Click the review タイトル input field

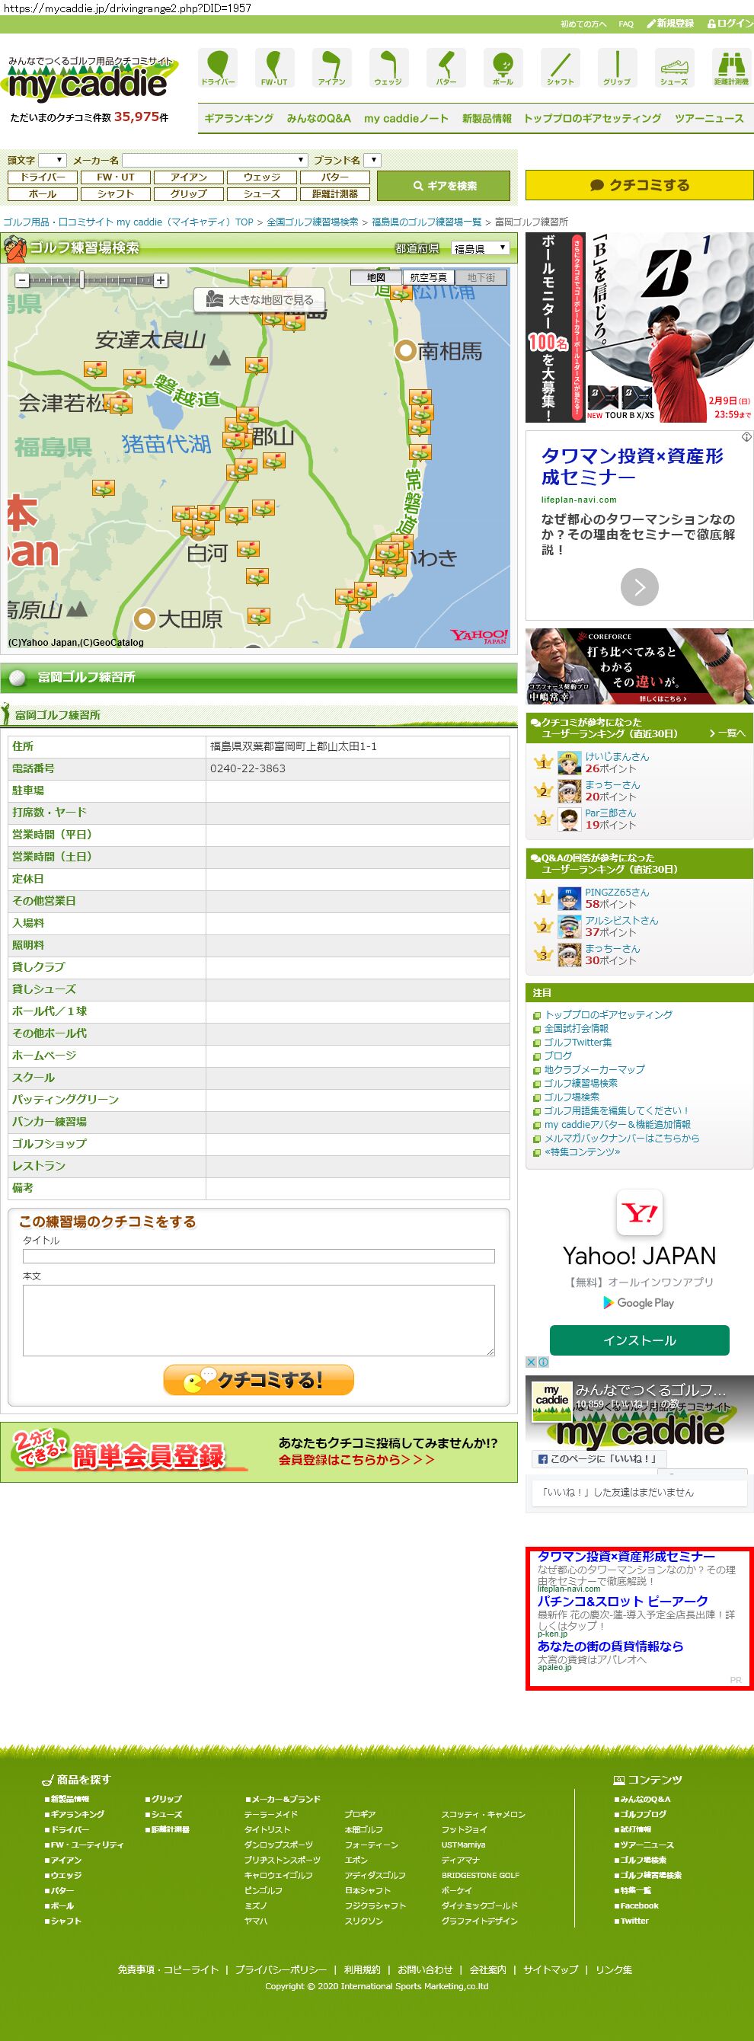pos(258,1256)
